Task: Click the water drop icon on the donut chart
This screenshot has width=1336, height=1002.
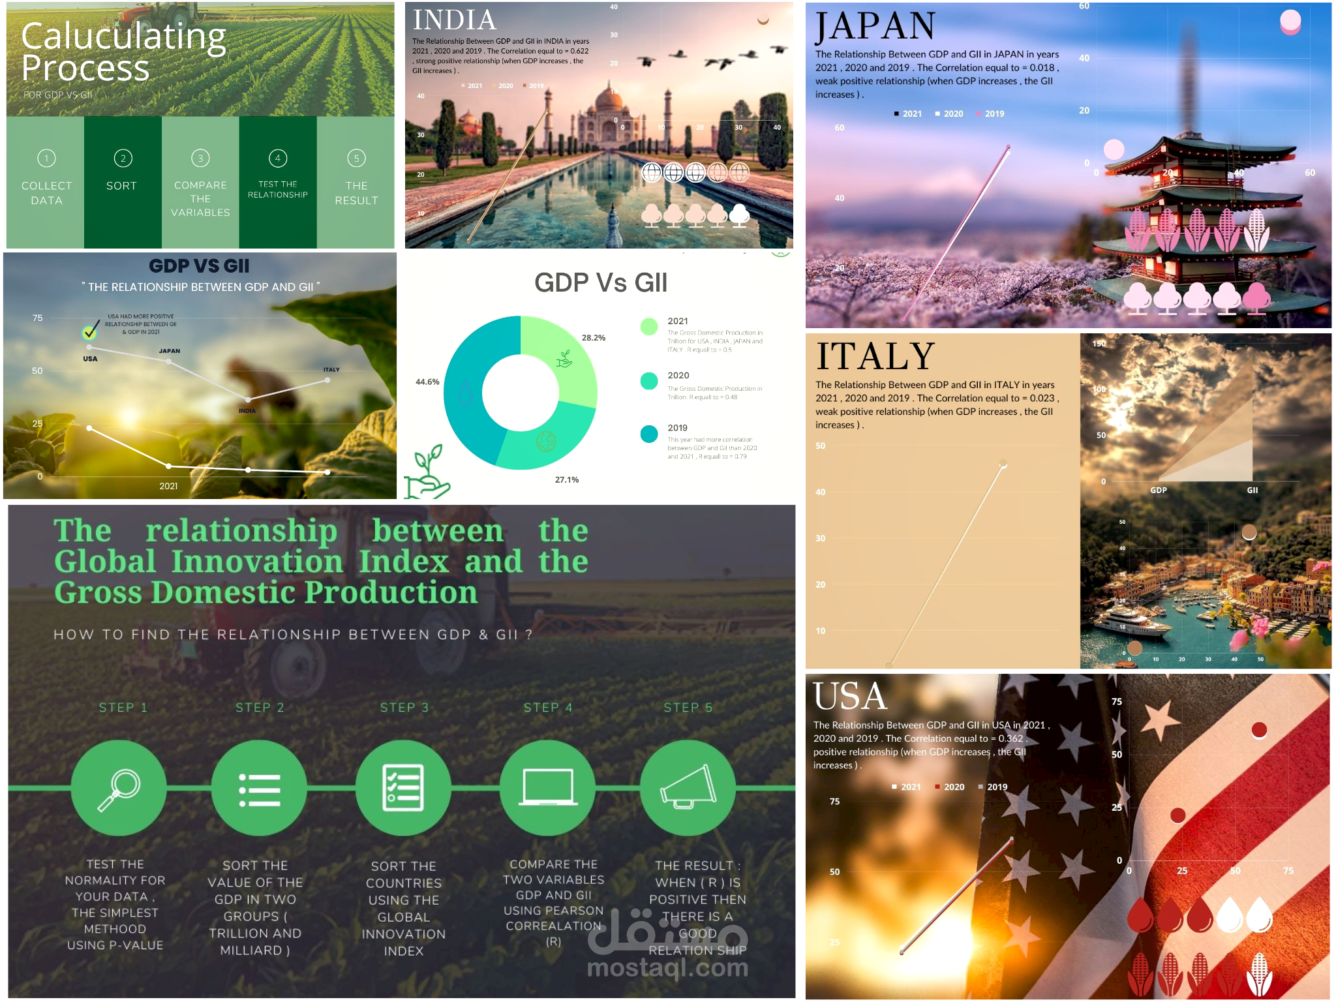Action: 464,393
